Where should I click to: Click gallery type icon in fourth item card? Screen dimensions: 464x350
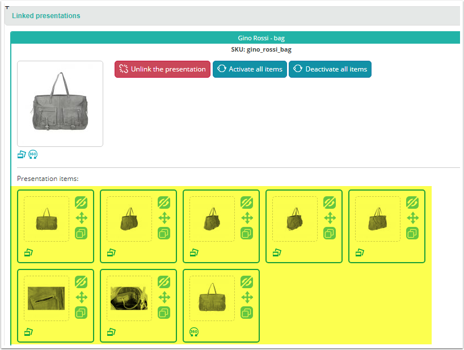277,252
